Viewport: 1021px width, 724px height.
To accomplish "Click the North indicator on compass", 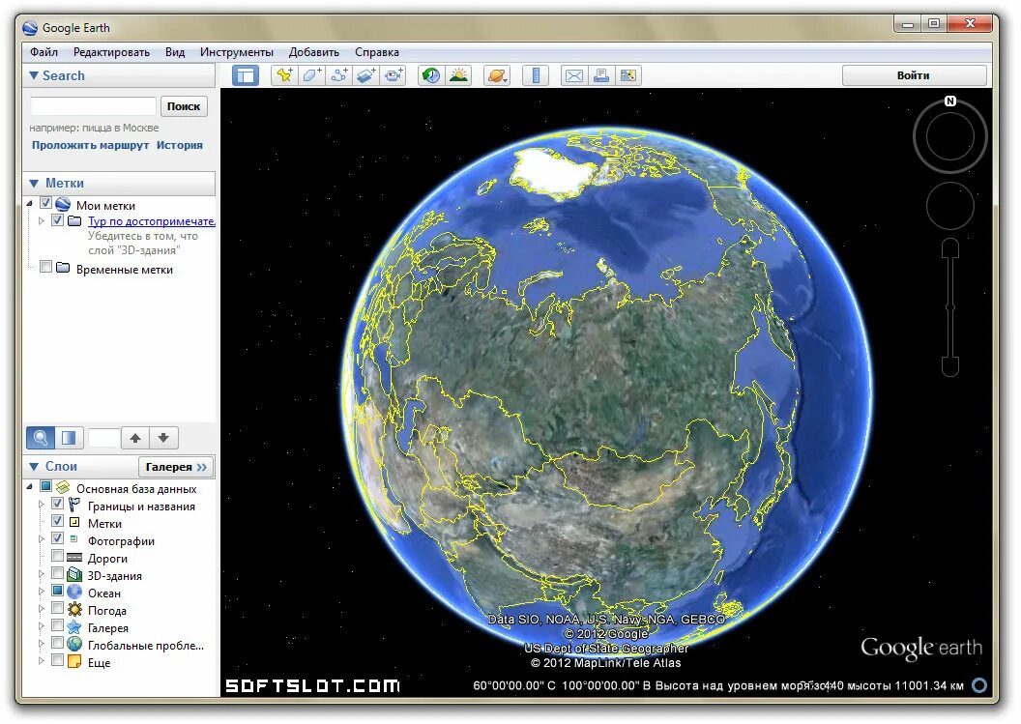I will click(x=950, y=101).
